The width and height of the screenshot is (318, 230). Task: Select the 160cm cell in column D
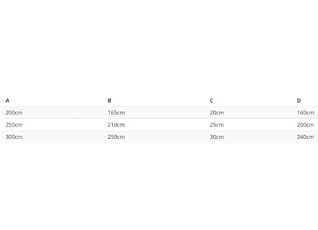point(306,113)
